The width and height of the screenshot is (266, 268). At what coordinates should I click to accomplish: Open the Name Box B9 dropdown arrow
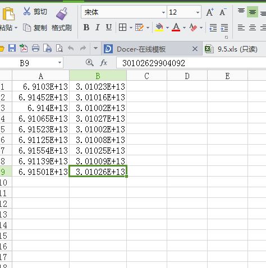coord(59,63)
